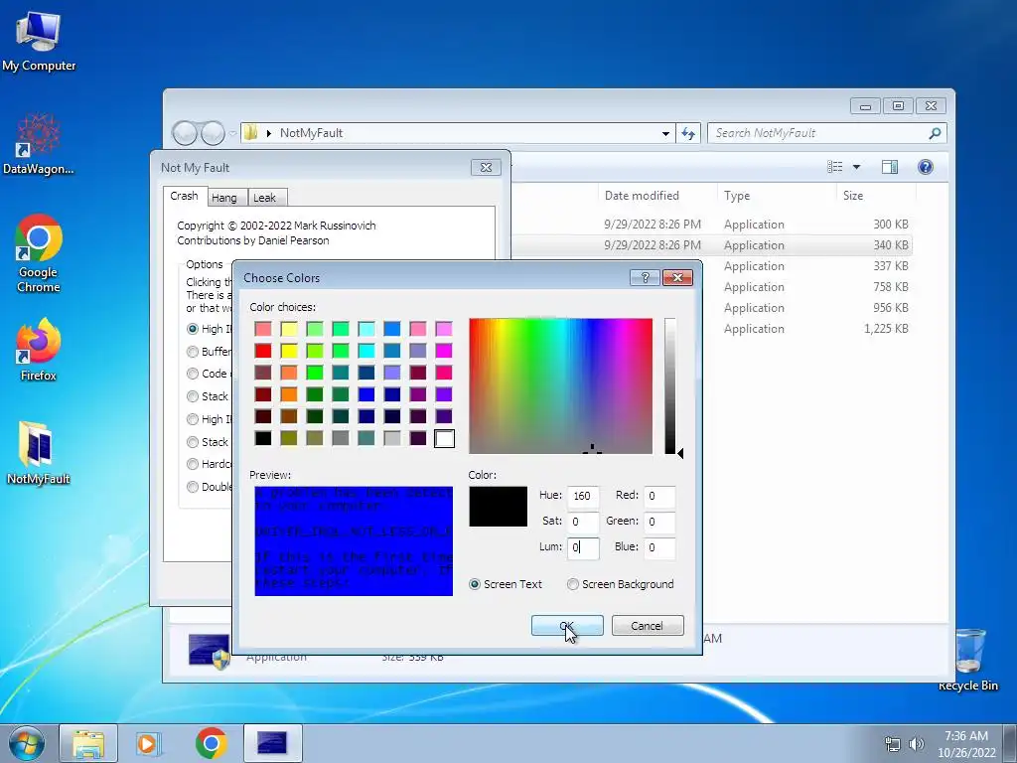This screenshot has width=1017, height=763.
Task: Select the NotMyFault taskbar button
Action: pyautogui.click(x=272, y=743)
